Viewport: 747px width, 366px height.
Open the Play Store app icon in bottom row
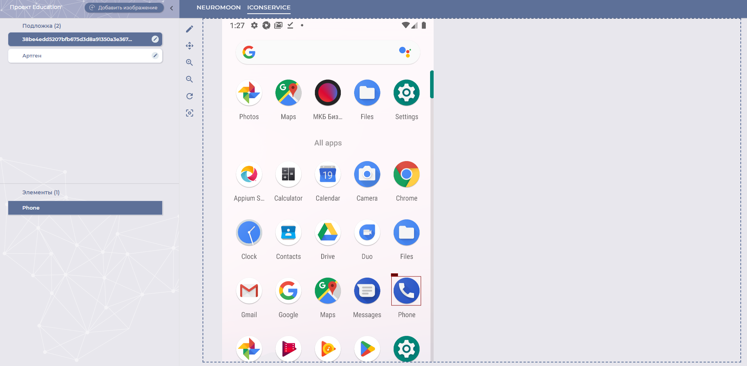(367, 348)
